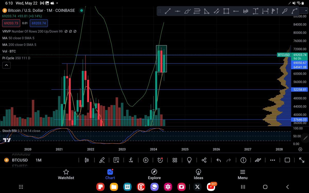The height and width of the screenshot is (193, 309).
Task: Tap the red sell price 69203.73
Action: point(11,23)
